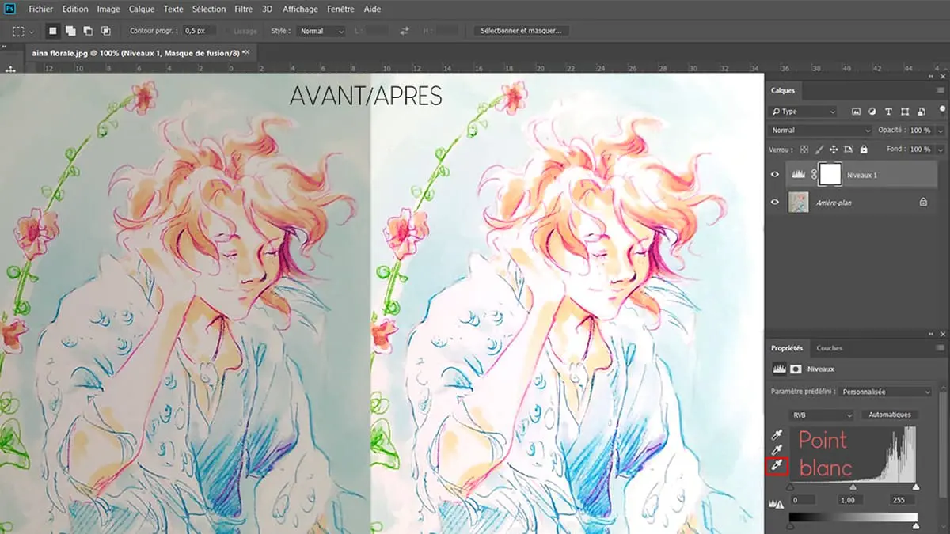The height and width of the screenshot is (534, 950).
Task: Lock position move icon in Calques
Action: tap(834, 149)
